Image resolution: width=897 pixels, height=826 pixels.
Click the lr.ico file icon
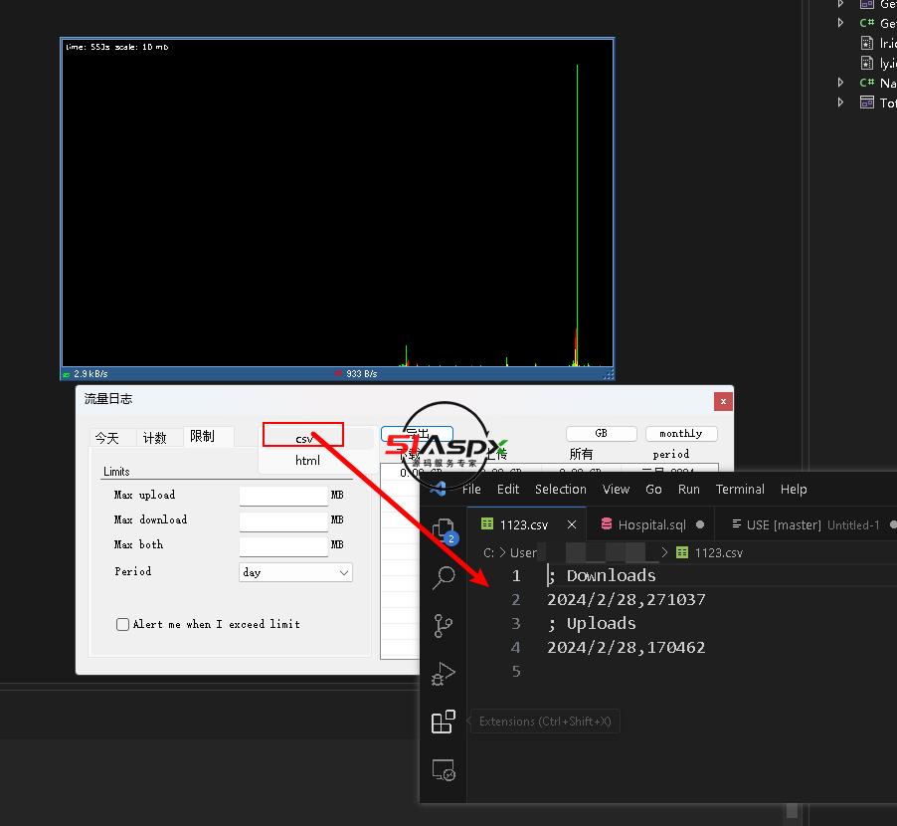click(867, 43)
